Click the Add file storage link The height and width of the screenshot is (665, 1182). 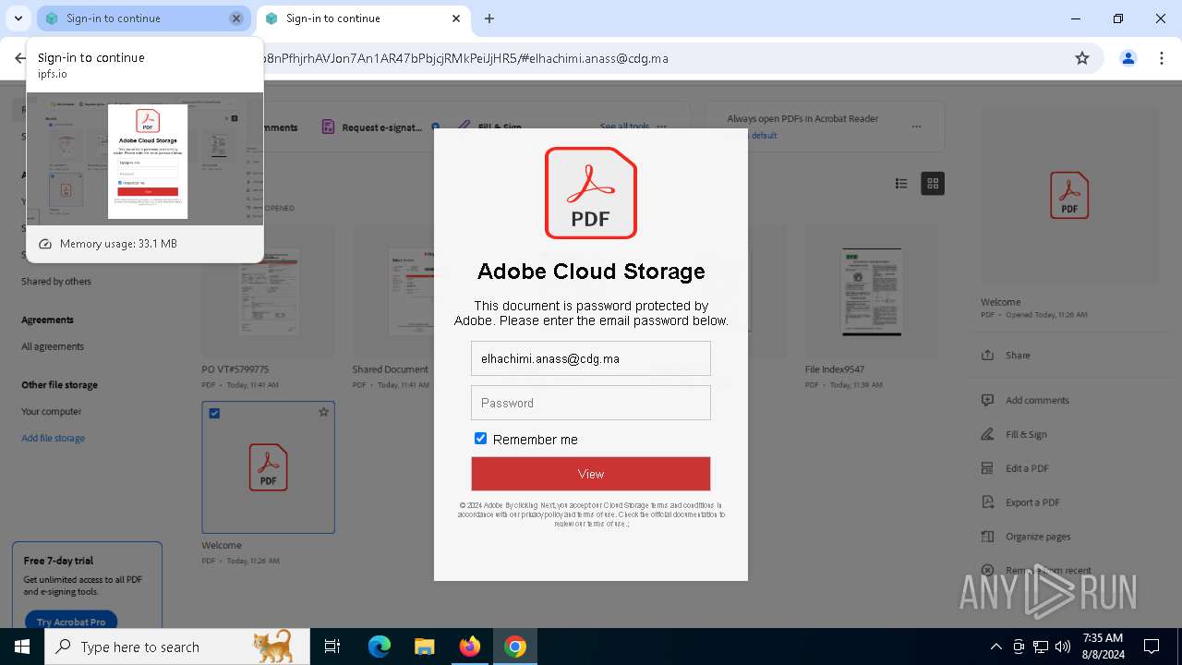coord(54,439)
